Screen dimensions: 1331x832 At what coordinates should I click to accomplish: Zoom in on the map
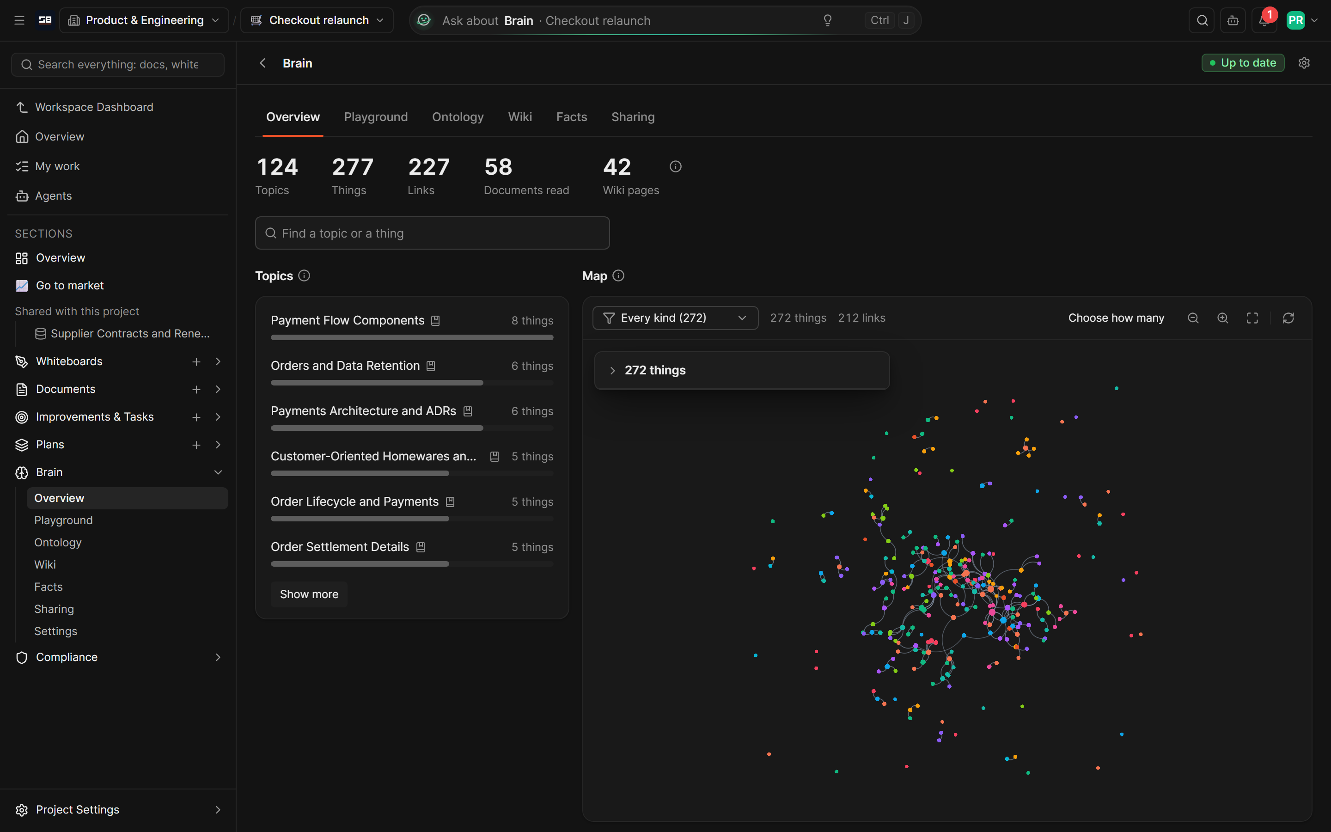tap(1223, 318)
